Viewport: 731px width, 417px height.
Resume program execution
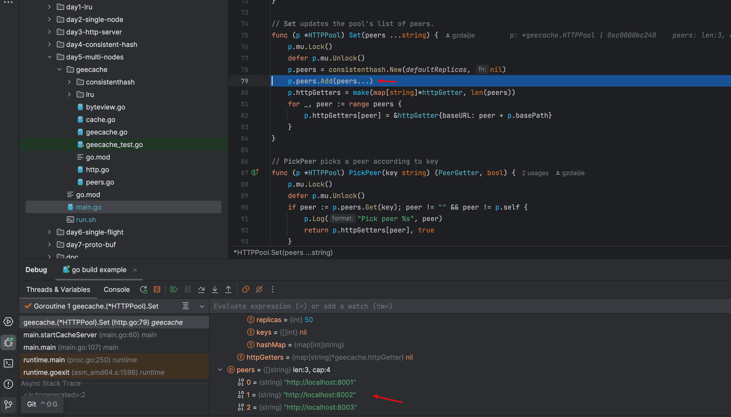tap(174, 290)
